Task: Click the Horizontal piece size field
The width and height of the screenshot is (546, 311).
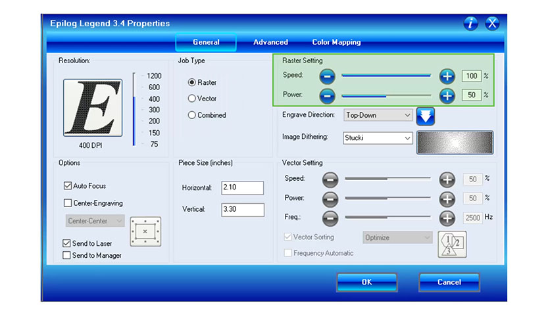Action: tap(242, 188)
